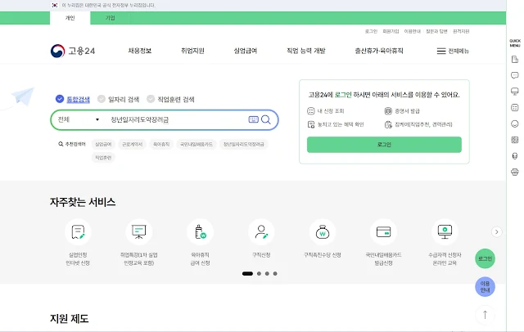
Task: Click the round blue 이용안내 floating button
Action: click(x=485, y=287)
